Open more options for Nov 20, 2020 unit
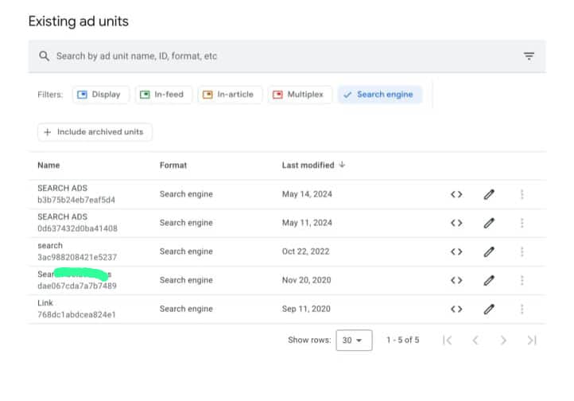Viewport: 574px width, 401px height. point(522,280)
